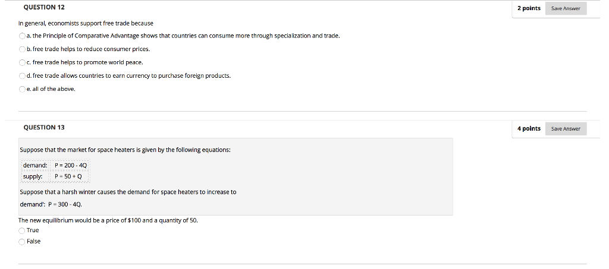This screenshot has height=269, width=609.
Task: Mark the True radio button
Action: coord(22,230)
